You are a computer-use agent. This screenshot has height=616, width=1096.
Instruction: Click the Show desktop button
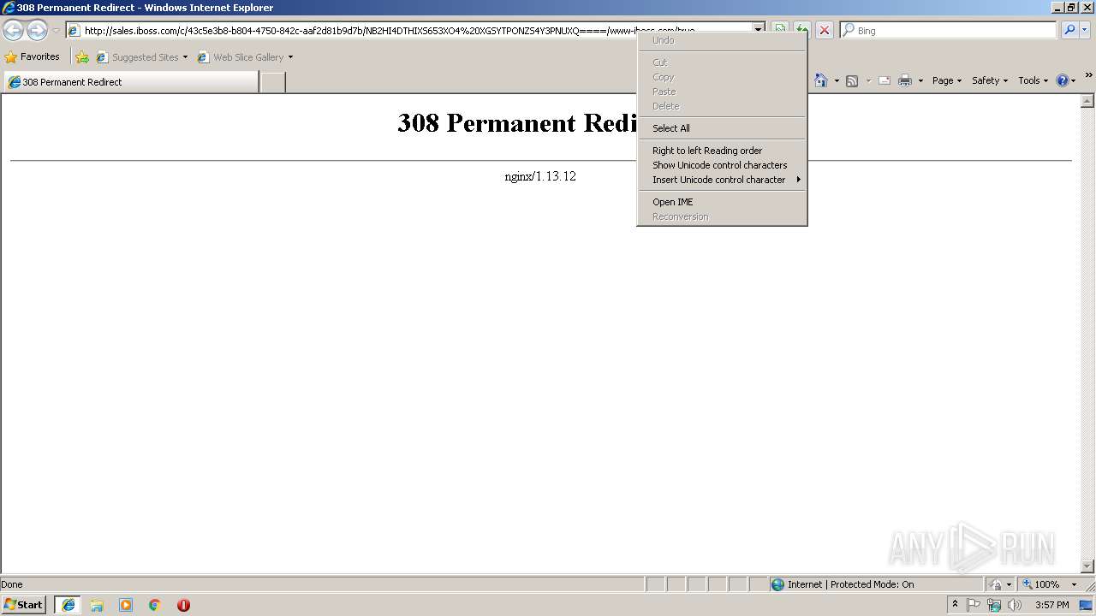click(x=1087, y=605)
